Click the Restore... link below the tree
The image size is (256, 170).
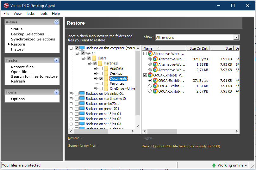[x=75, y=138]
